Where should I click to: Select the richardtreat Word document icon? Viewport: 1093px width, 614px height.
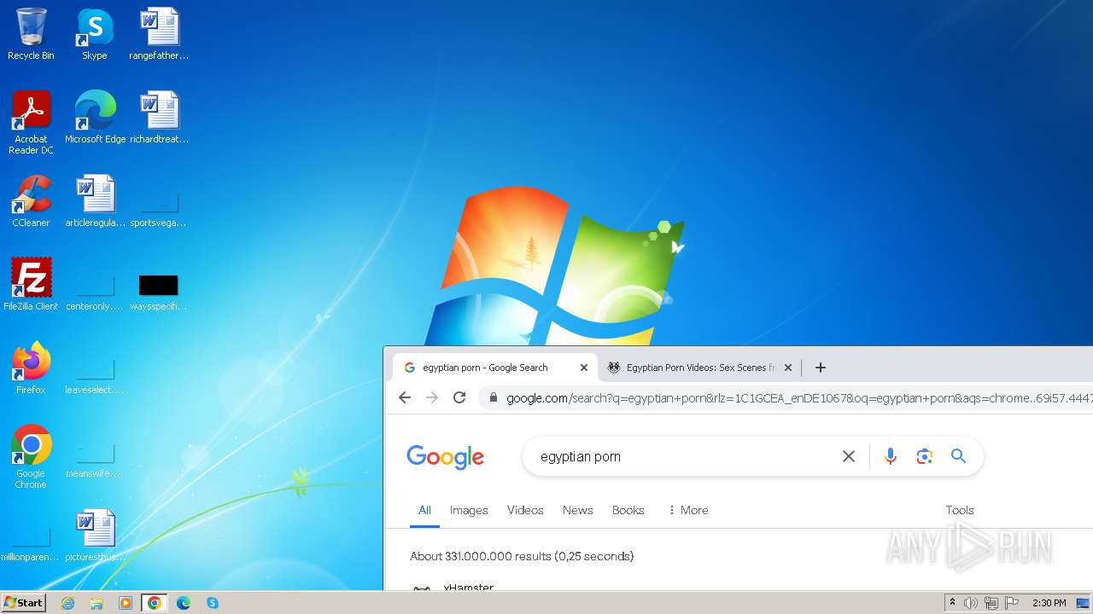click(x=159, y=117)
